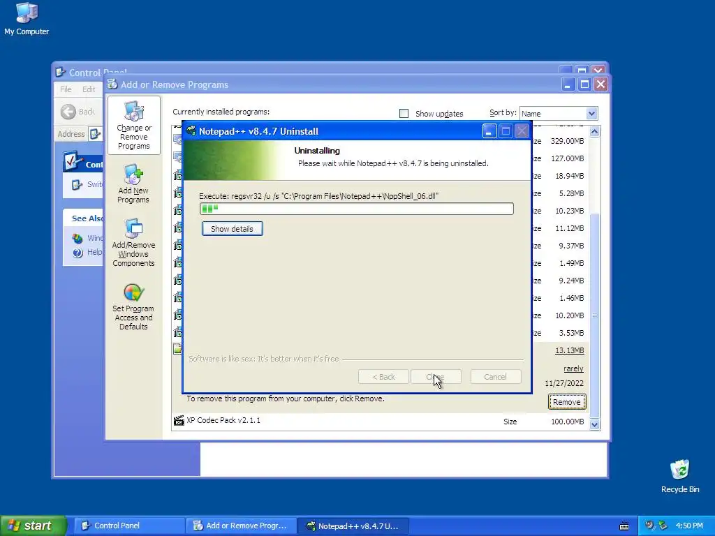Click the 13.13MB size link
The height and width of the screenshot is (536, 715).
pyautogui.click(x=569, y=350)
